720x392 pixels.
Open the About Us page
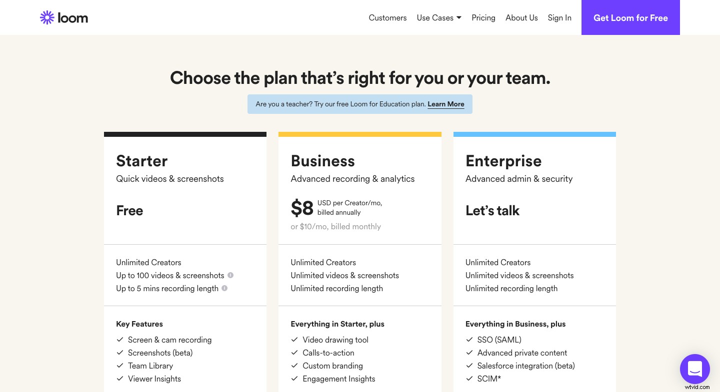(521, 17)
